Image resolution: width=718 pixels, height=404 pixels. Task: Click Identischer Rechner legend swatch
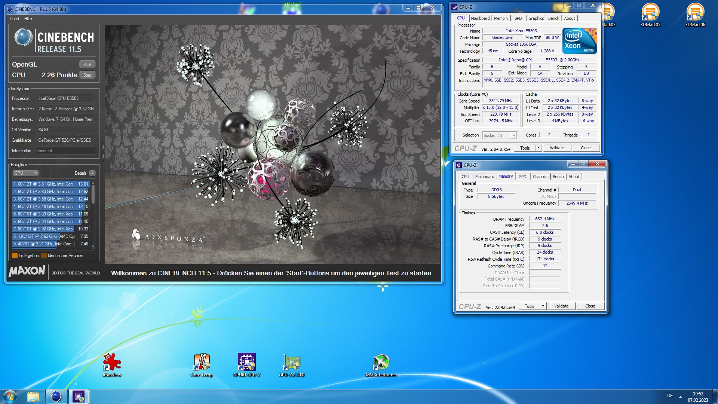[44, 255]
